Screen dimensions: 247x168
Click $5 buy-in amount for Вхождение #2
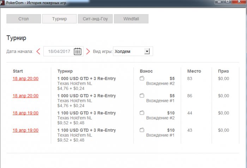172,78
